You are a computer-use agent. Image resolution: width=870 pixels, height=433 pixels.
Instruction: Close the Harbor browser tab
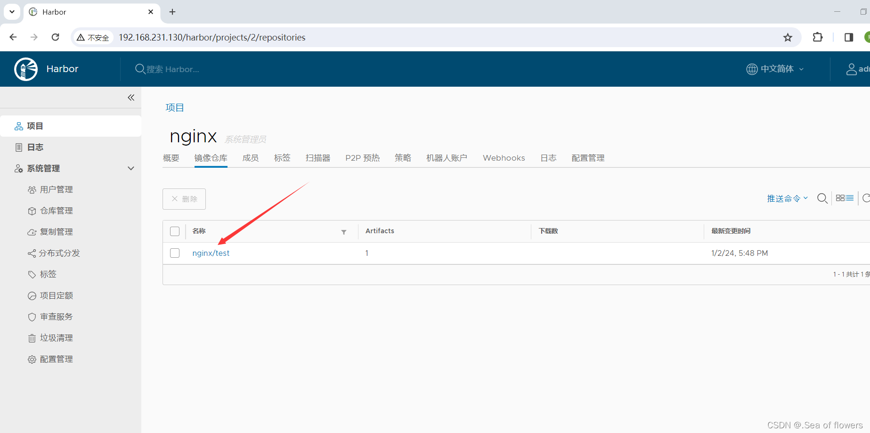click(151, 12)
